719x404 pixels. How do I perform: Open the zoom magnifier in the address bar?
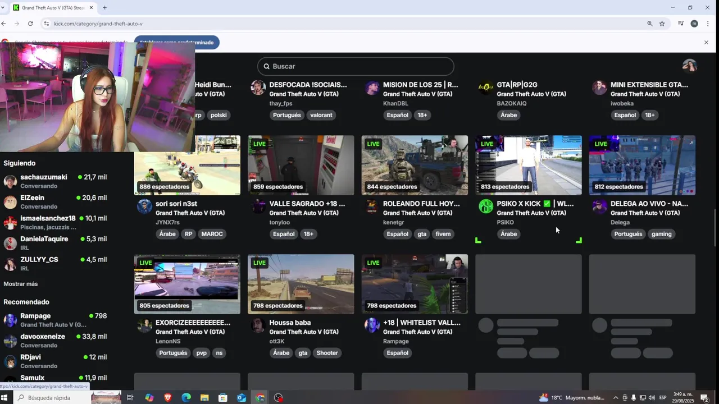click(650, 24)
